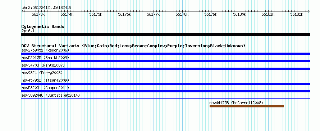Click the left arrowhead of the ruler

point(22,11)
